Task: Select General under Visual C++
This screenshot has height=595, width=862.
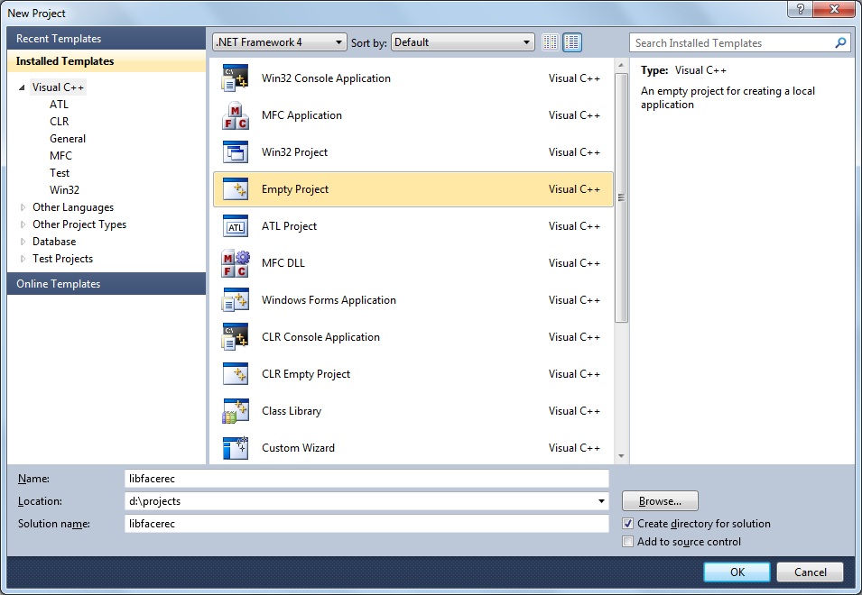Action: click(68, 138)
